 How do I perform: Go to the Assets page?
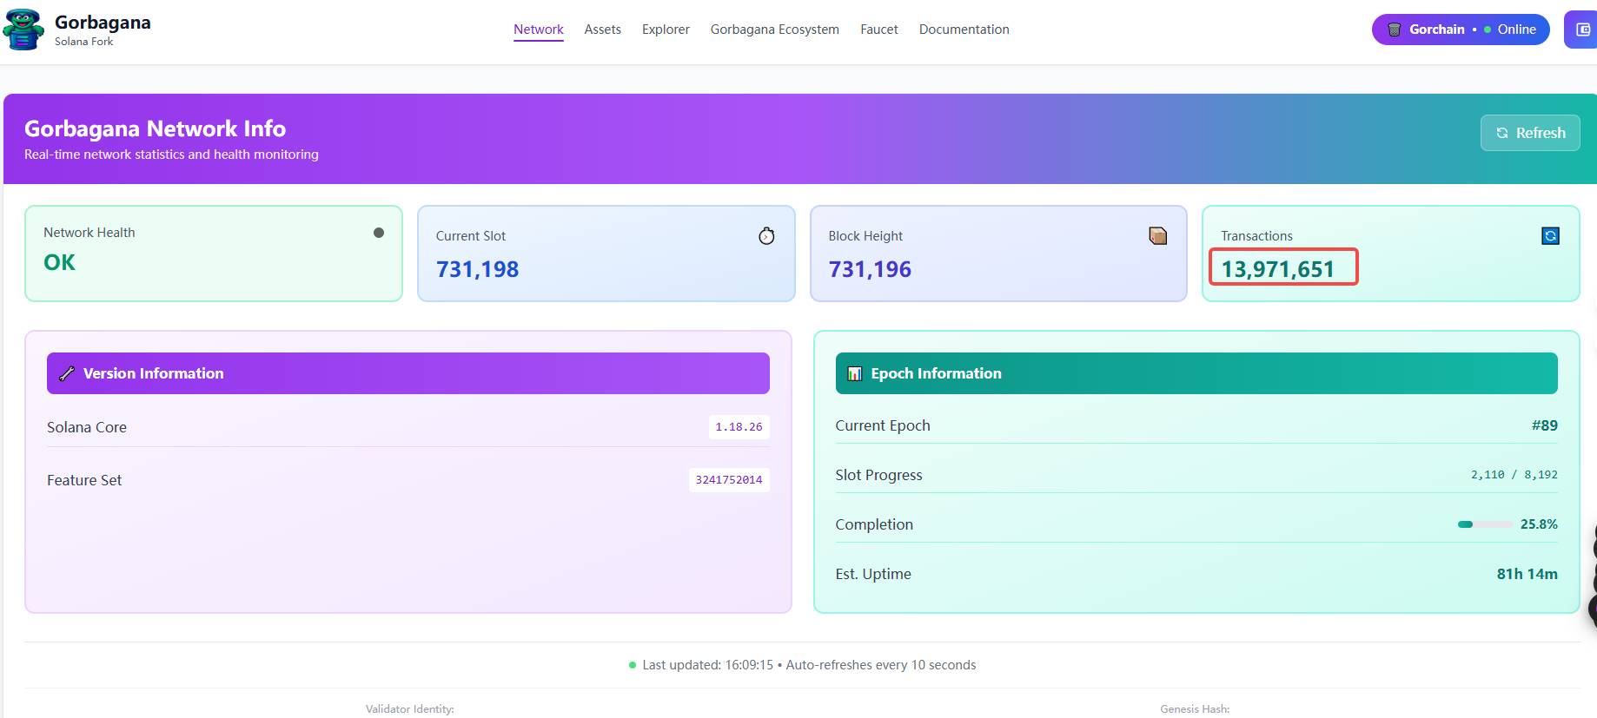tap(602, 30)
